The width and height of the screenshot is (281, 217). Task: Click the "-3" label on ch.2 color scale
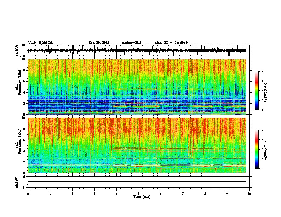click(262, 130)
